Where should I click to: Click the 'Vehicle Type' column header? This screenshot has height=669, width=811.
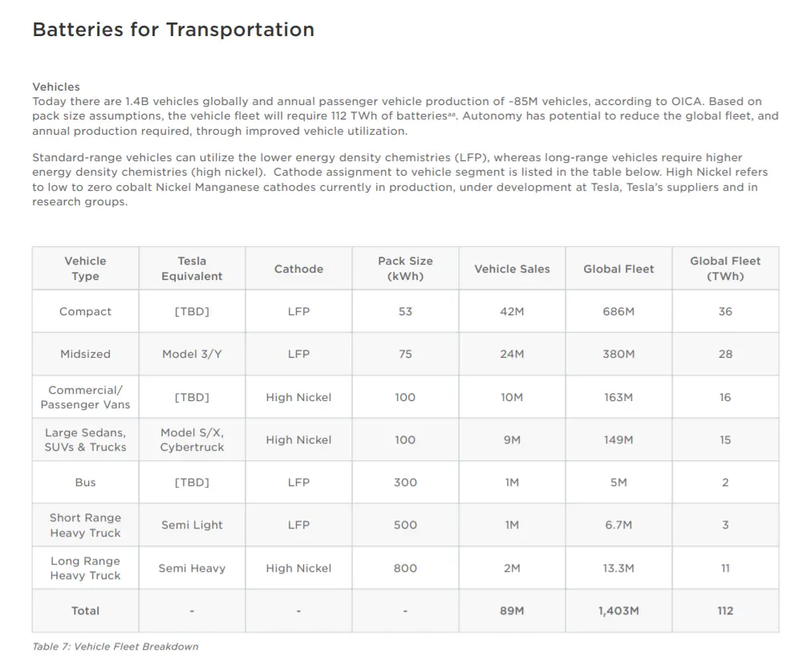coord(85,269)
